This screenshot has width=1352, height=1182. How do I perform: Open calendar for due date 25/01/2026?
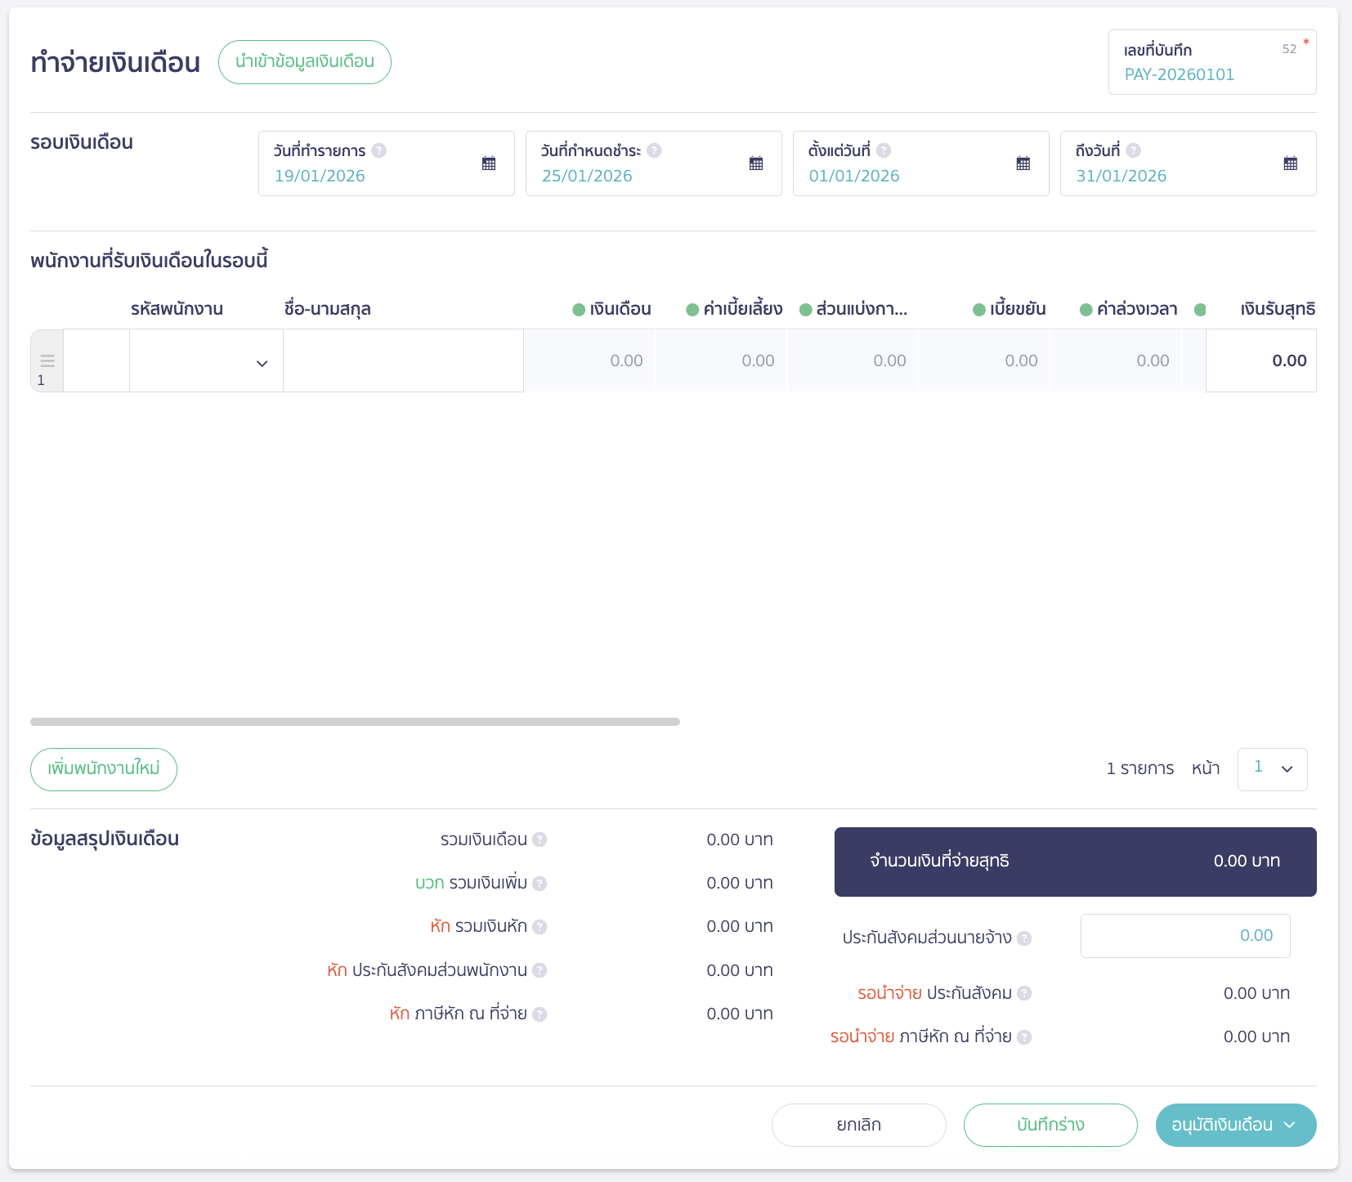click(x=756, y=163)
